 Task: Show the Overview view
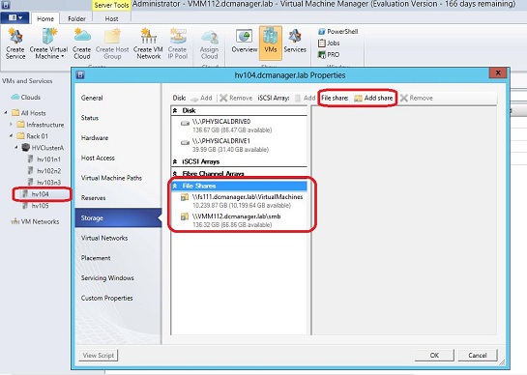click(245, 42)
